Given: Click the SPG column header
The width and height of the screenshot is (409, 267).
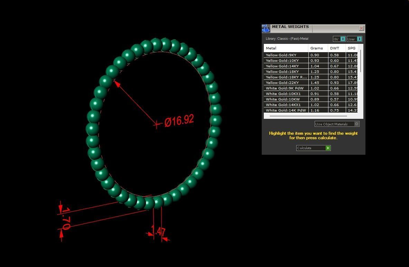Looking at the screenshot, I should pos(352,48).
